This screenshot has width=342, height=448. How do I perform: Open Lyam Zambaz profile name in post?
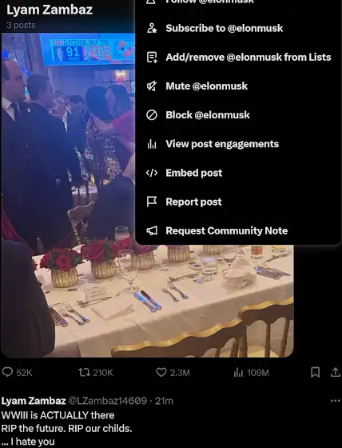pos(34,401)
